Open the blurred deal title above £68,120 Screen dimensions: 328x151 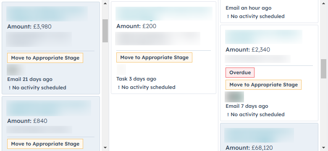[x=259, y=135]
